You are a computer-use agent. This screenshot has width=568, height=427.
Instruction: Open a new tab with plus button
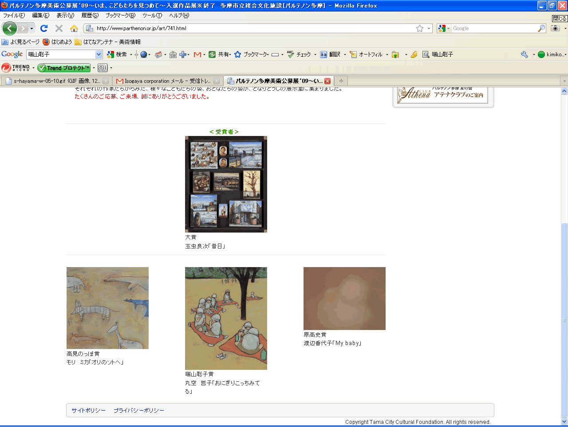click(341, 81)
